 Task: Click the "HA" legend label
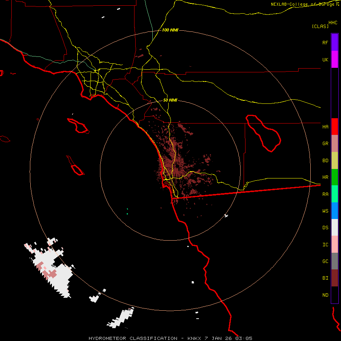pos(325,127)
